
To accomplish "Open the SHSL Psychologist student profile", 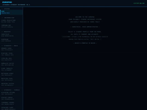I will (x=11, y=49).
